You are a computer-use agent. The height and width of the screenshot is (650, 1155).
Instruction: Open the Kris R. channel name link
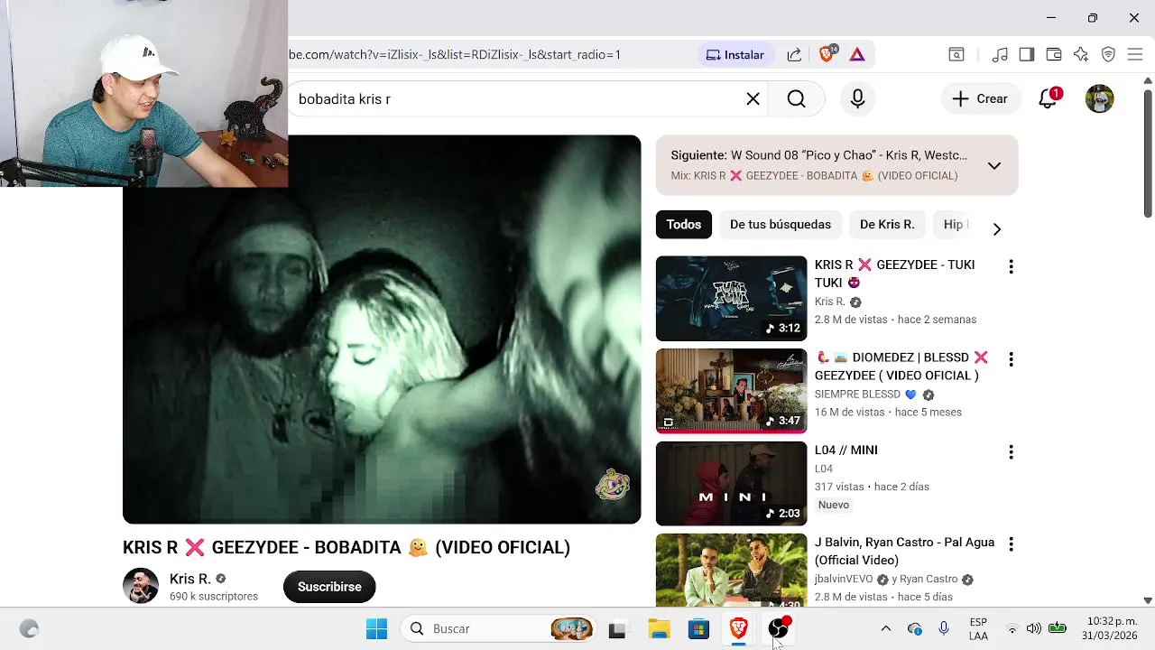point(190,579)
